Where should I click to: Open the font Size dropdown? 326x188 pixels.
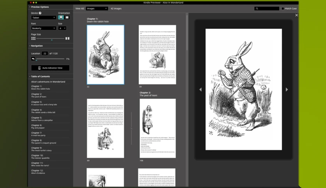62,28
